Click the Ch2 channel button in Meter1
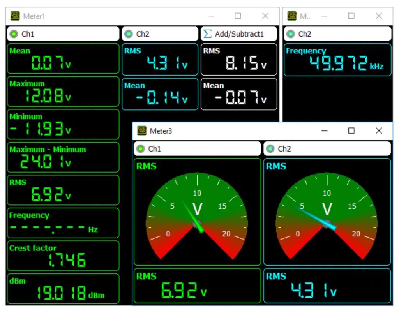The width and height of the screenshot is (399, 312). (160, 34)
